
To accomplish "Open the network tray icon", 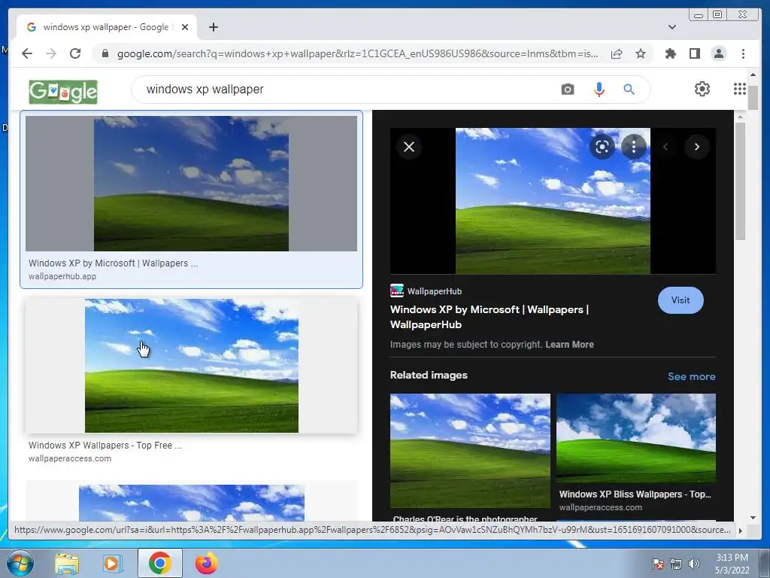I will [x=676, y=564].
